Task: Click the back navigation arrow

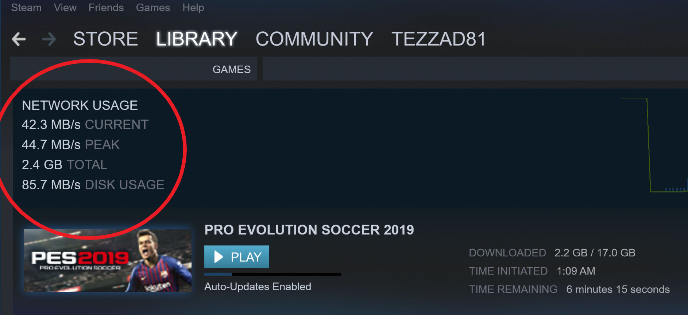Action: coord(19,39)
